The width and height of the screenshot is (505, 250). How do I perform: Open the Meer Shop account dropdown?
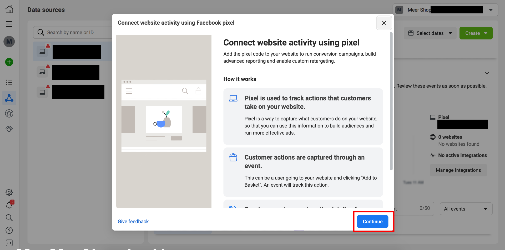445,10
